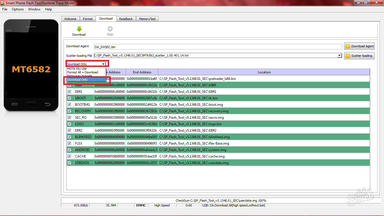Uncheck the BOOTIMG partition checkbox
Image resolution: width=384 pixels, height=216 pixels.
pos(69,105)
